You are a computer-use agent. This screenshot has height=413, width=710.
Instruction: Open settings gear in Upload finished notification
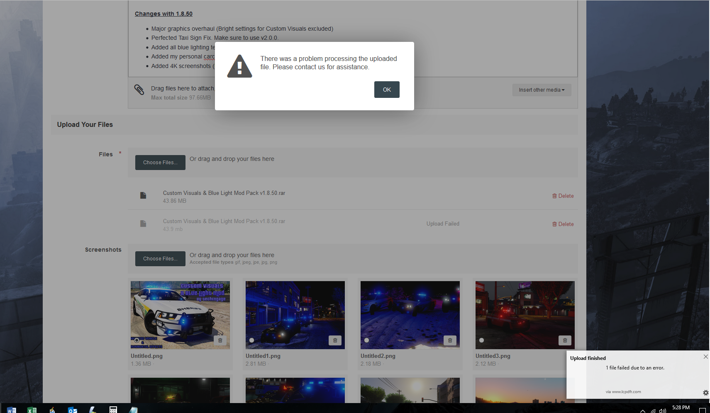pos(705,392)
